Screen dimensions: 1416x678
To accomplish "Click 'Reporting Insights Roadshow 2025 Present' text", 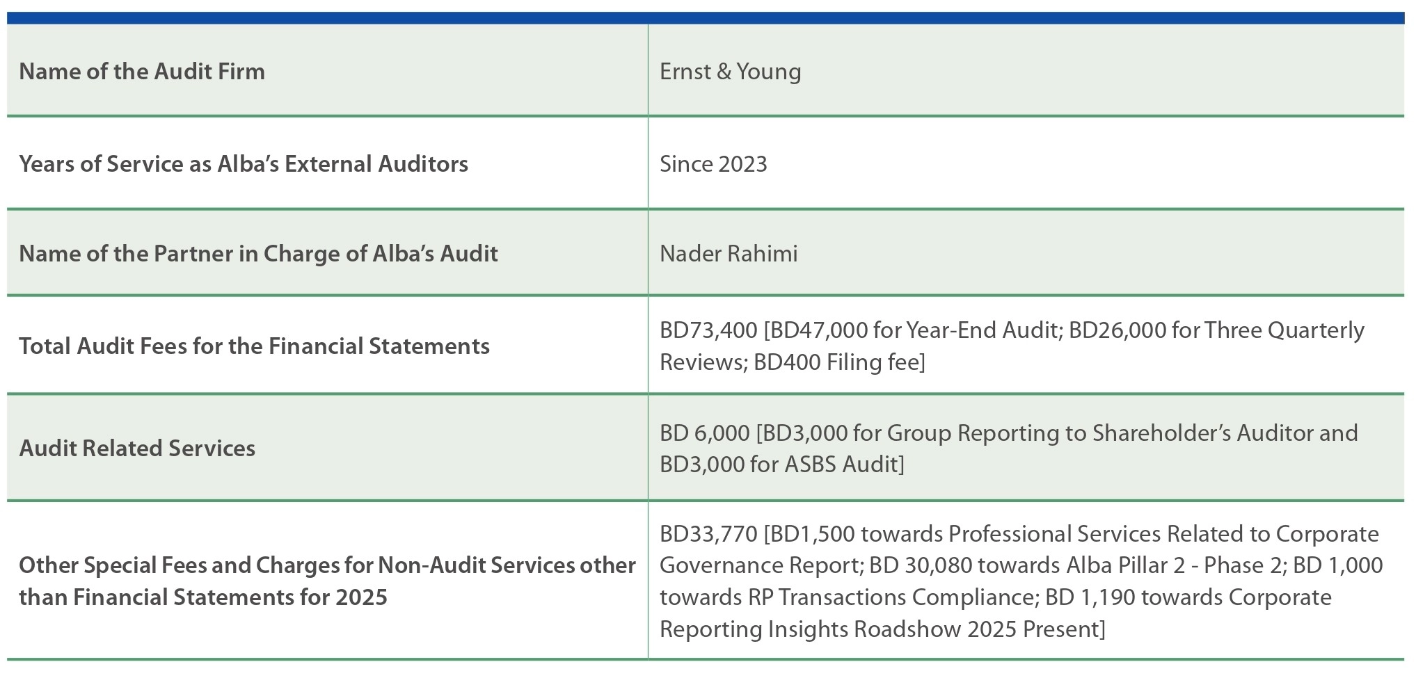I will (x=880, y=629).
